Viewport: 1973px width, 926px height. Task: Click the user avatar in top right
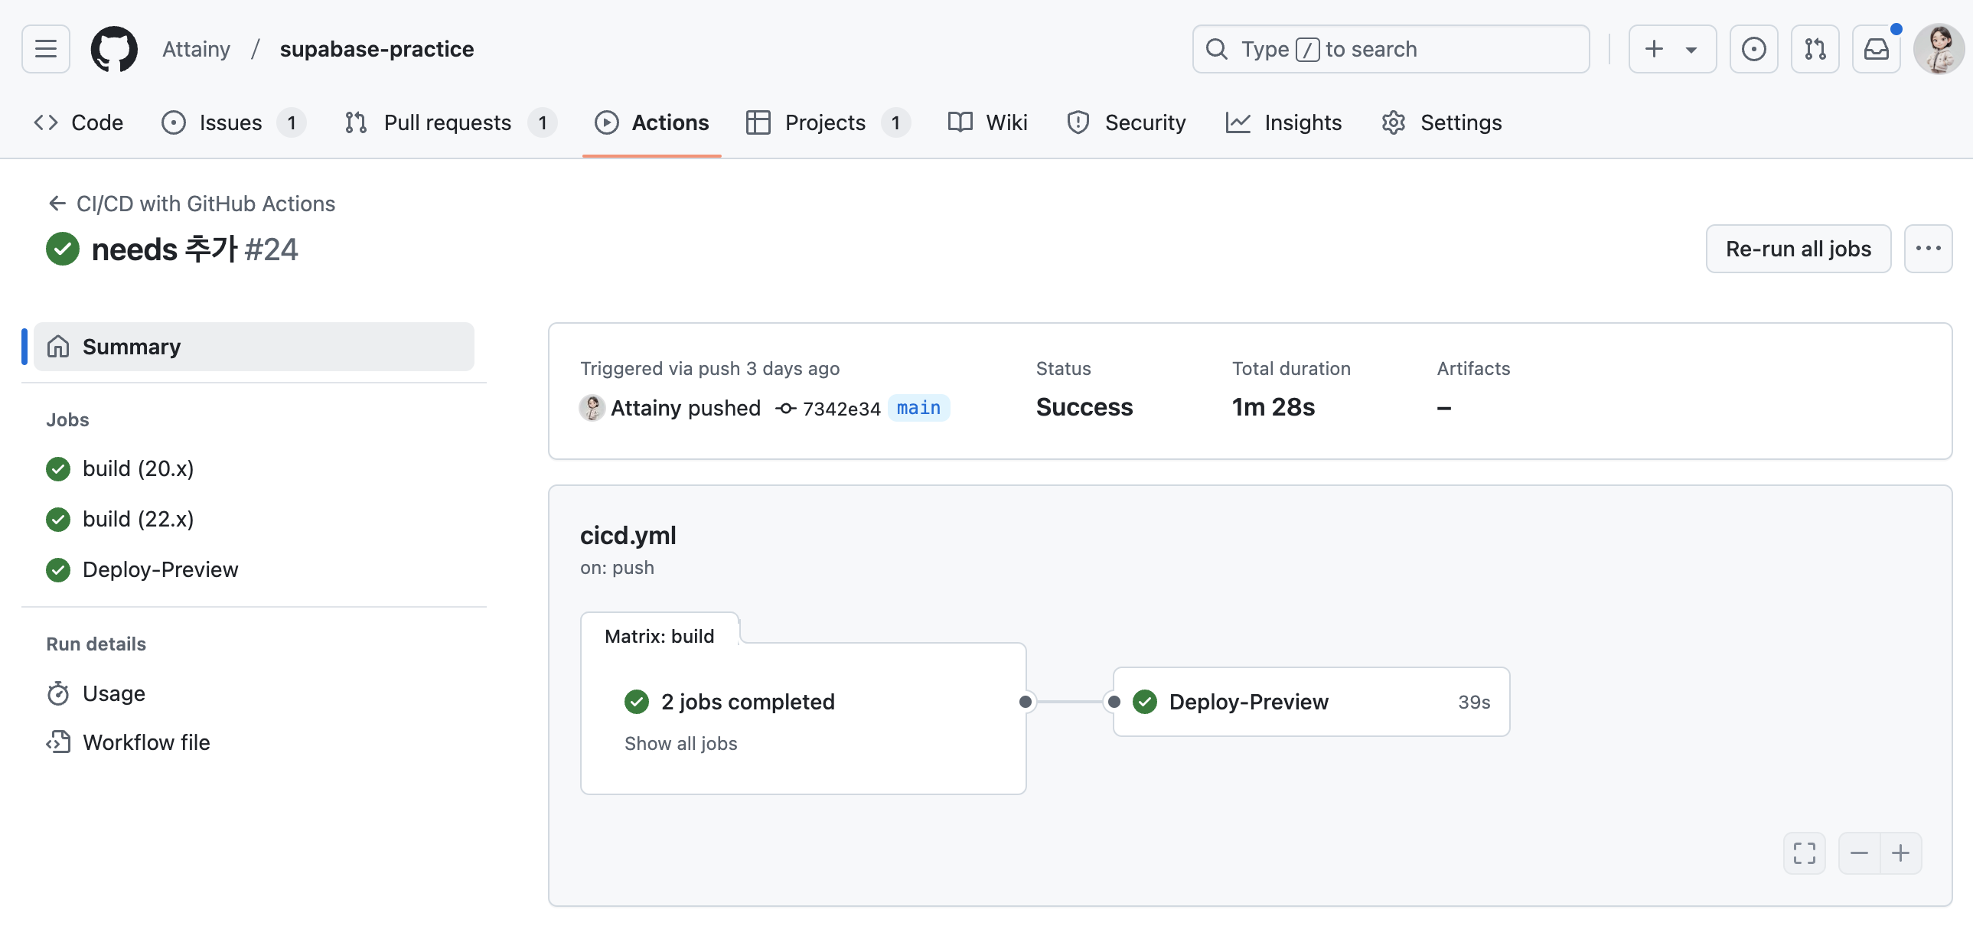(1938, 49)
